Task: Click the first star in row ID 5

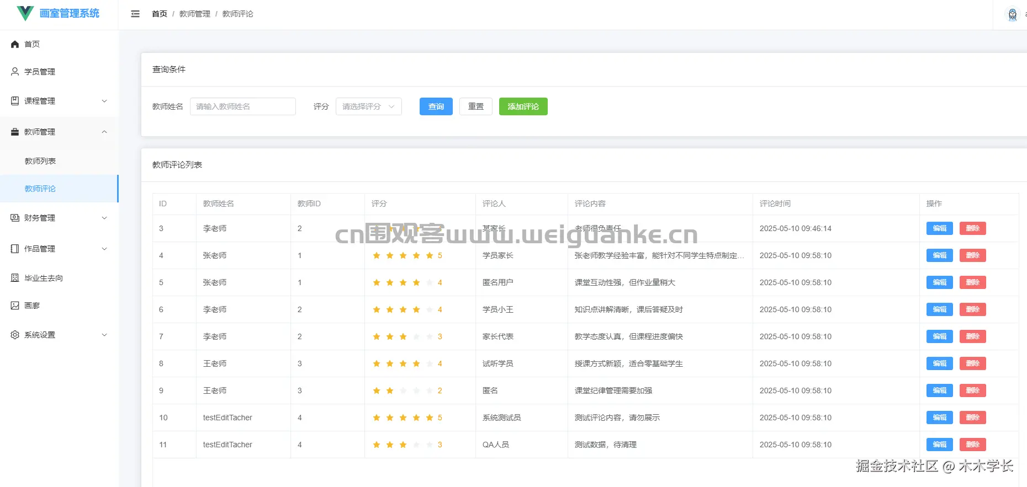Action: coord(377,282)
